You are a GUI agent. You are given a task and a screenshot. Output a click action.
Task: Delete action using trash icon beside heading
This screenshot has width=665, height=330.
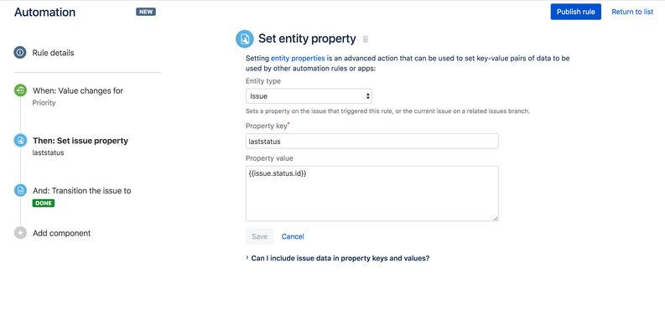click(366, 39)
